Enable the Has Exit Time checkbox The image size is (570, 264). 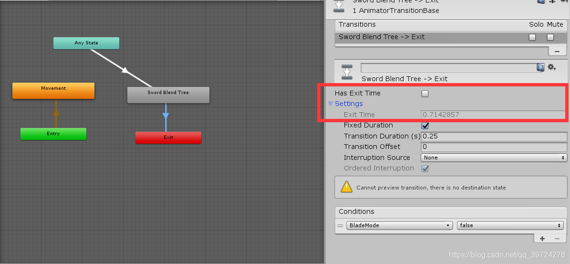[425, 94]
